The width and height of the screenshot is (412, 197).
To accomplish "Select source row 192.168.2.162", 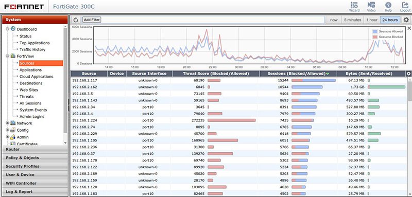I will [x=238, y=87].
